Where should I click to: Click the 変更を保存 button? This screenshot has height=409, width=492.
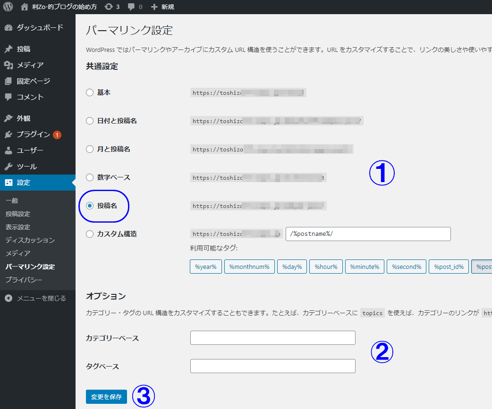point(106,397)
